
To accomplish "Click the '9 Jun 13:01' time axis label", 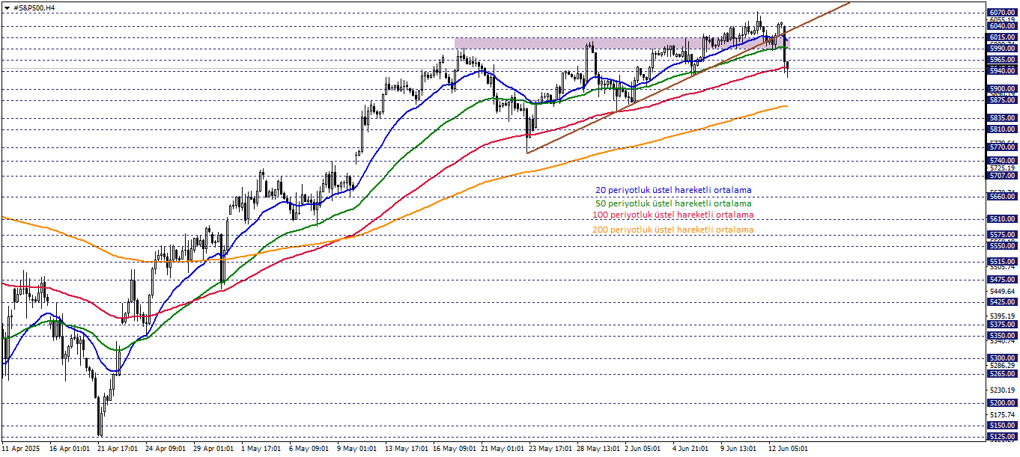I will point(739,449).
